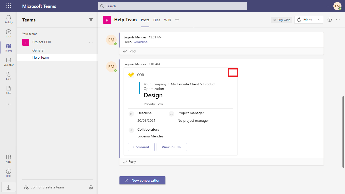The width and height of the screenshot is (345, 194).
Task: Show channel info pane
Action: (x=330, y=20)
